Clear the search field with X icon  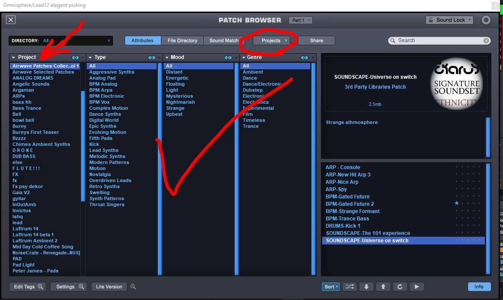coord(486,40)
